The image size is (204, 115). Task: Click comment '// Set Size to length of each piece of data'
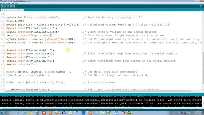click(117, 75)
